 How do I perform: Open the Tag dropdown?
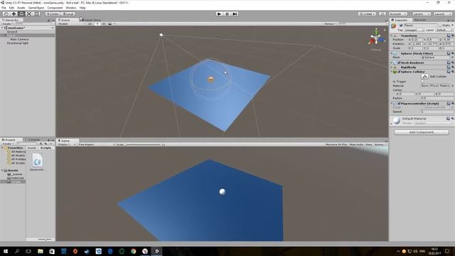coord(414,30)
